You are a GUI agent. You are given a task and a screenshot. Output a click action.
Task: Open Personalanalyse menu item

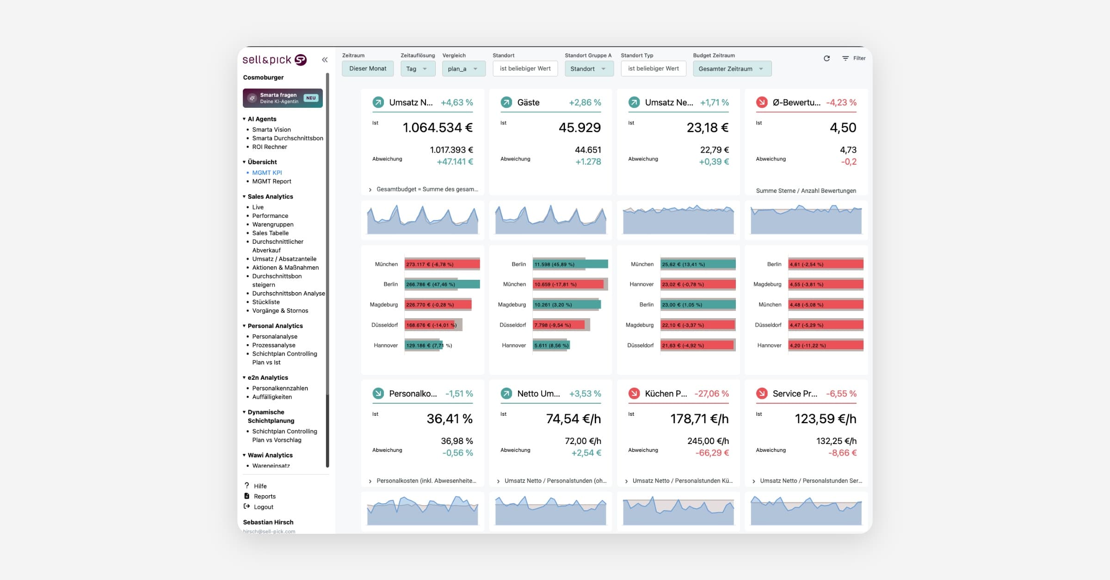pos(275,336)
